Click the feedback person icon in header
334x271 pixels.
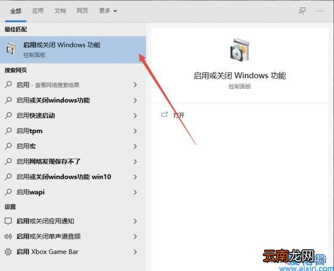tap(302, 11)
